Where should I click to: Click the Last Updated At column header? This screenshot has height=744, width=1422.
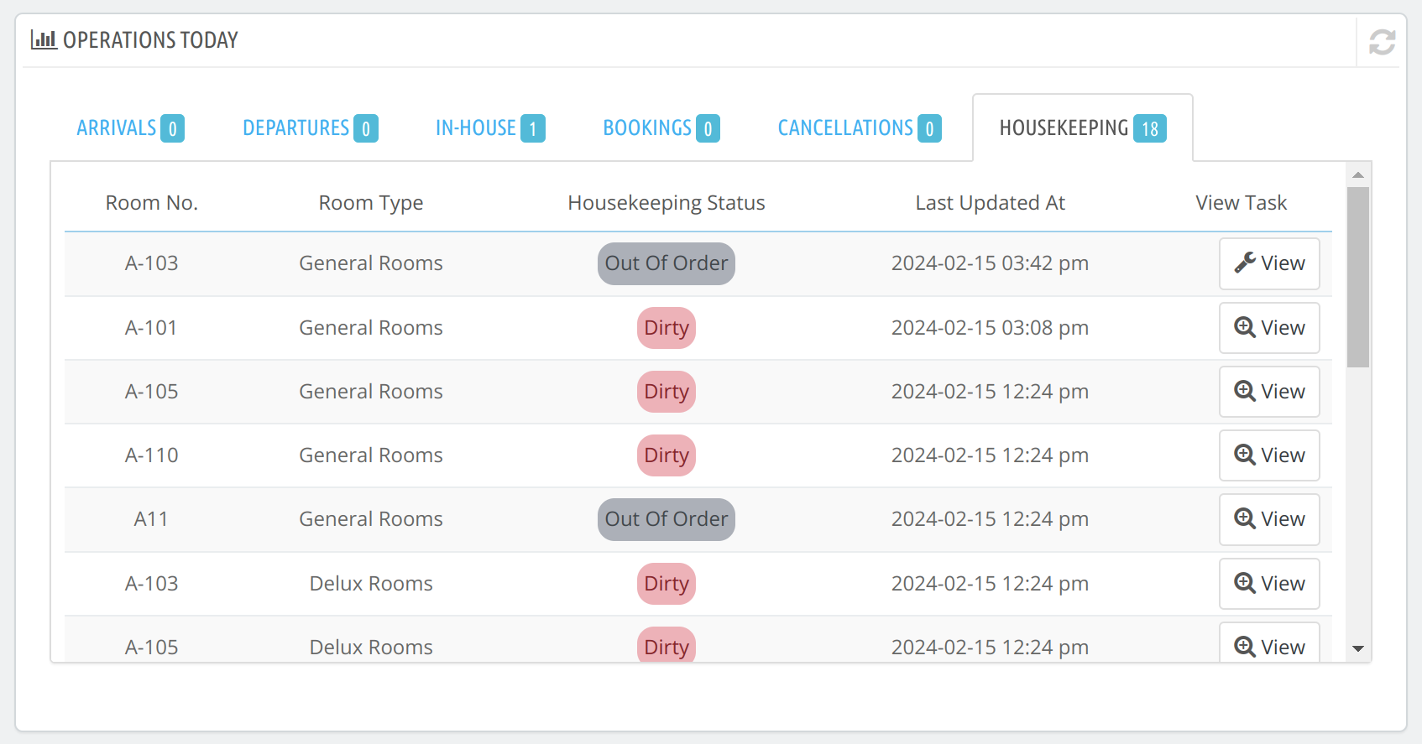coord(991,203)
